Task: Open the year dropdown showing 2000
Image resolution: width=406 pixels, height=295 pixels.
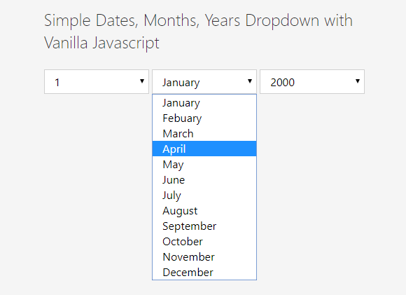Action: [x=312, y=82]
